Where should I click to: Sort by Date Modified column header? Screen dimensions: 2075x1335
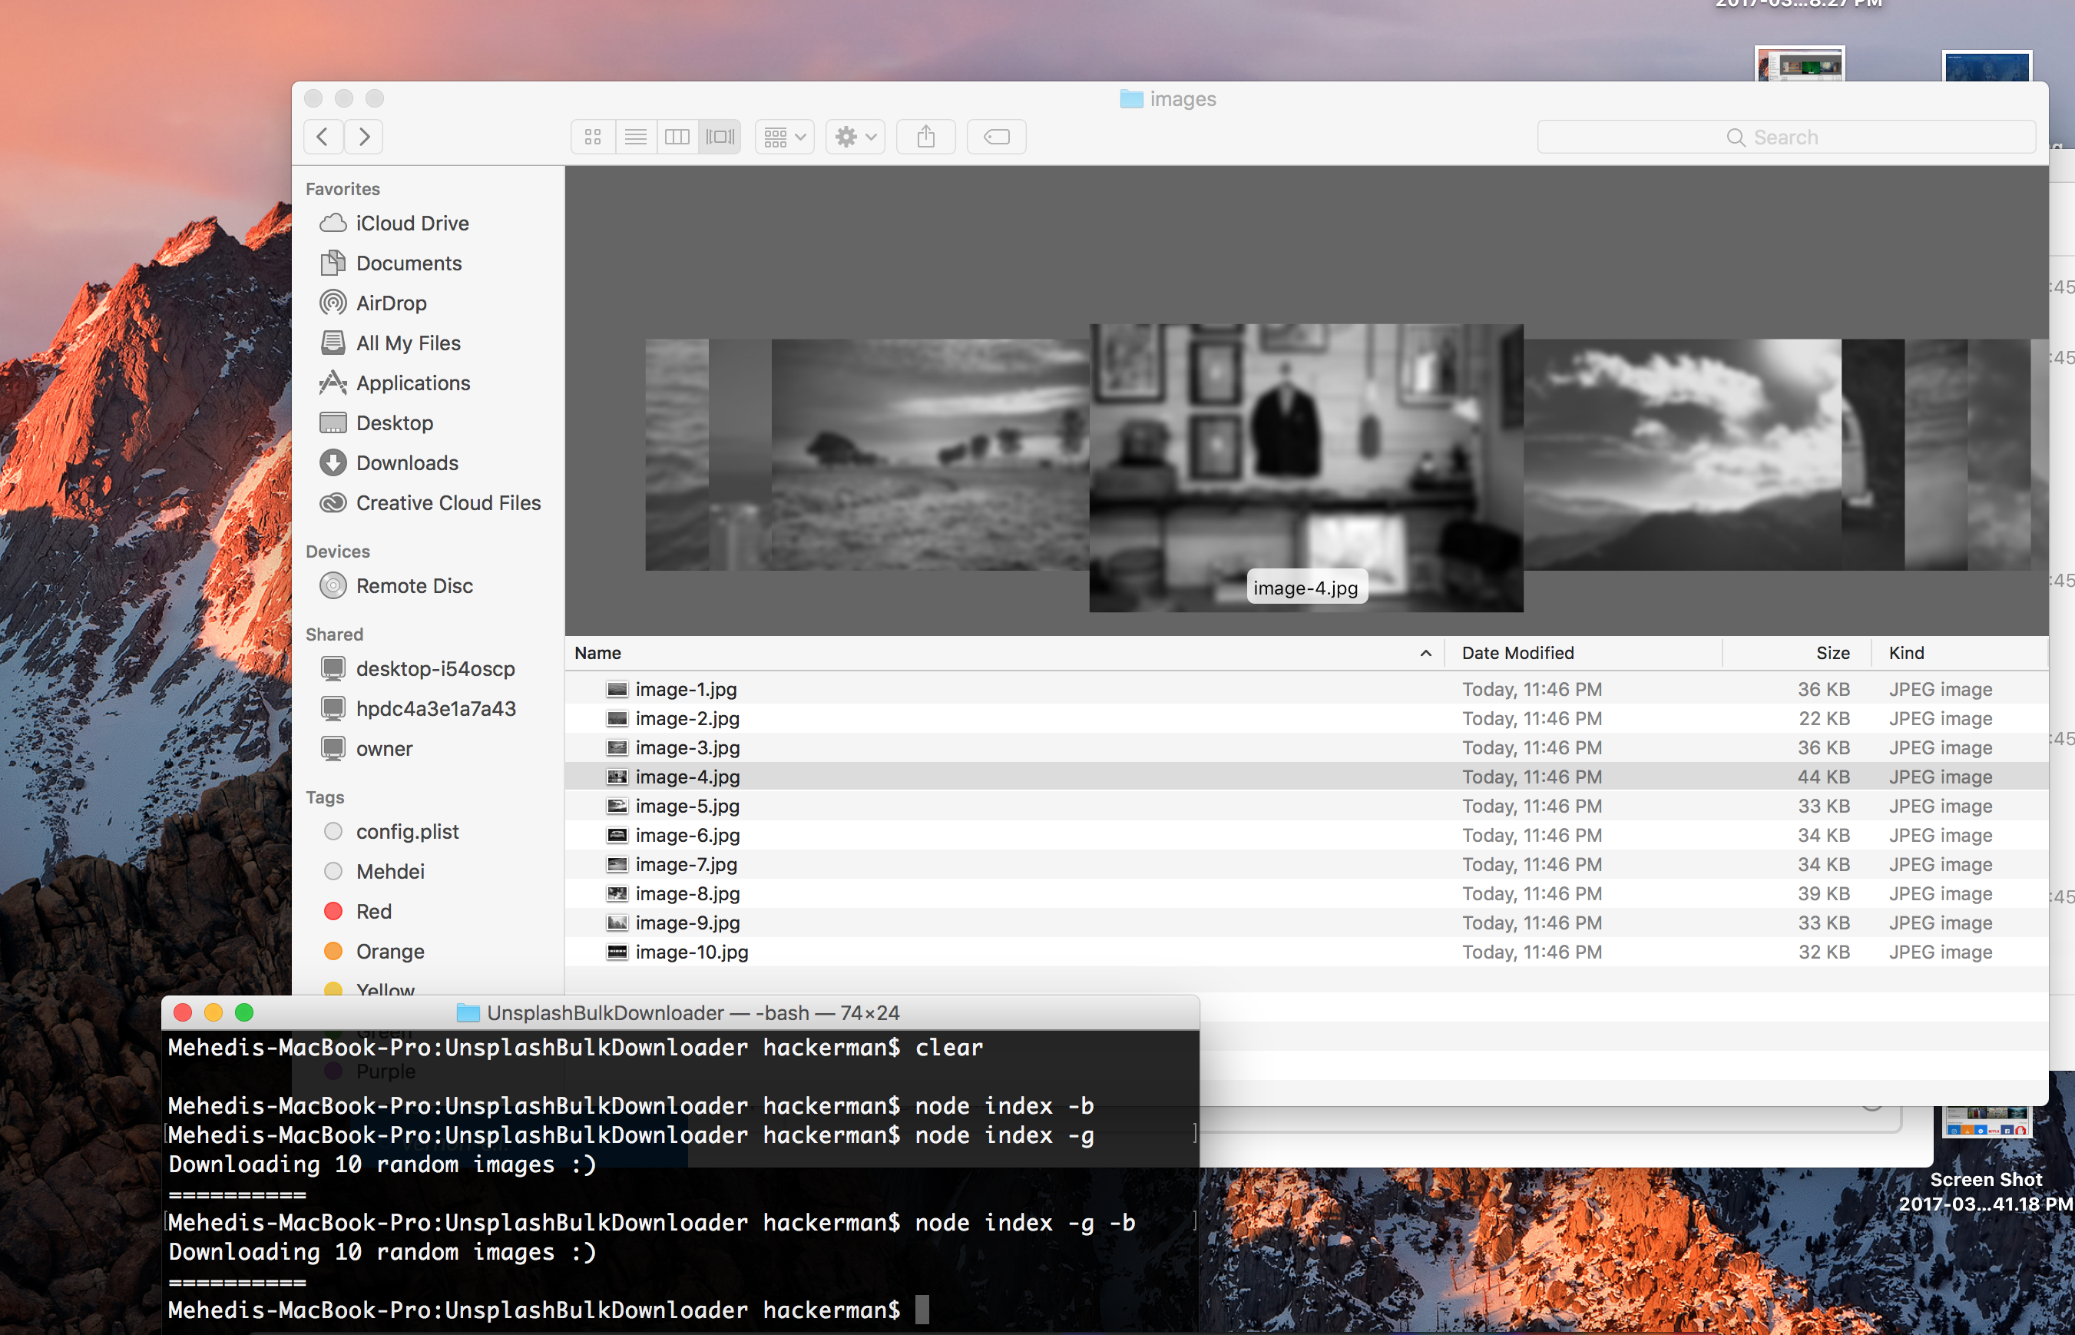(x=1517, y=654)
